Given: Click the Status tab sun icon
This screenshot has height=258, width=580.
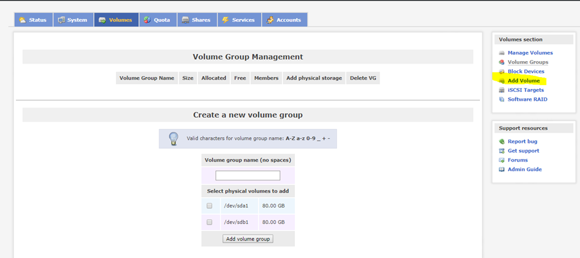Looking at the screenshot, I should pyautogui.click(x=23, y=20).
